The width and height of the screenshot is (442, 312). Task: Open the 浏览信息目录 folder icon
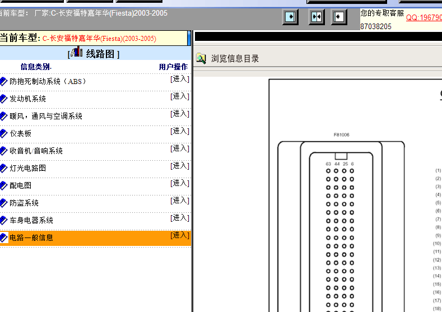(201, 58)
